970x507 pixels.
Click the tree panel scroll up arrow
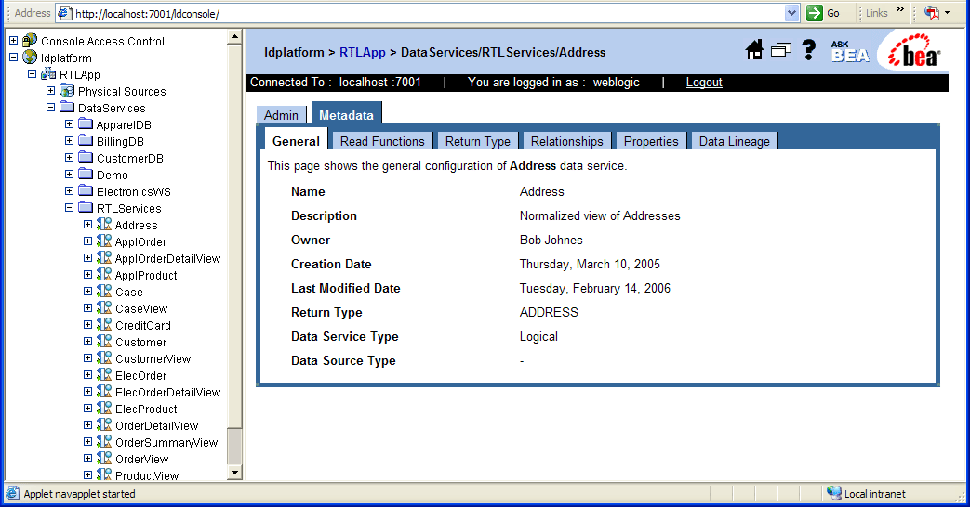234,38
